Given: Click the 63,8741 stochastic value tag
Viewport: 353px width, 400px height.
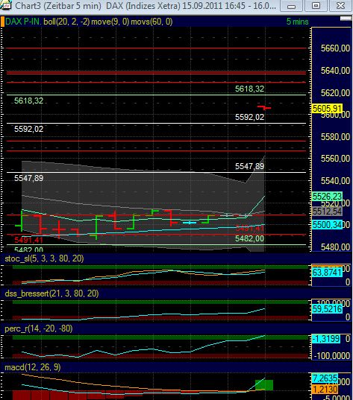Looking at the screenshot, I should pos(327,272).
